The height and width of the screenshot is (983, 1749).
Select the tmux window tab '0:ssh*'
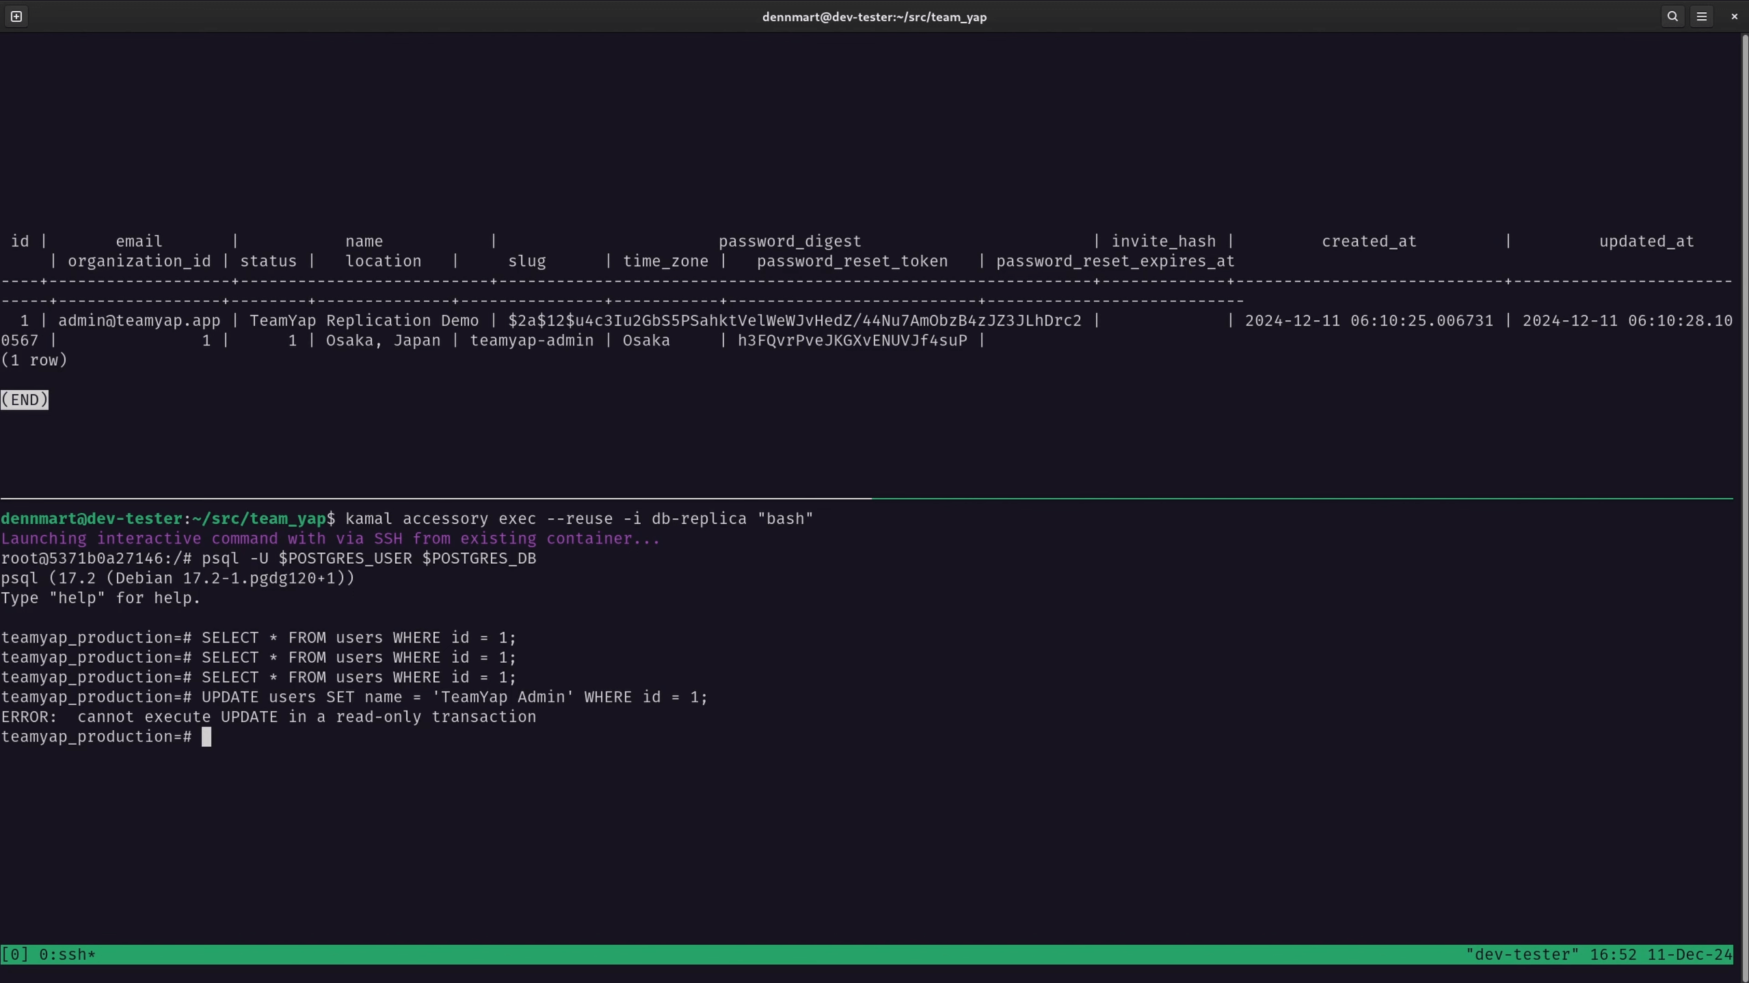pyautogui.click(x=67, y=954)
